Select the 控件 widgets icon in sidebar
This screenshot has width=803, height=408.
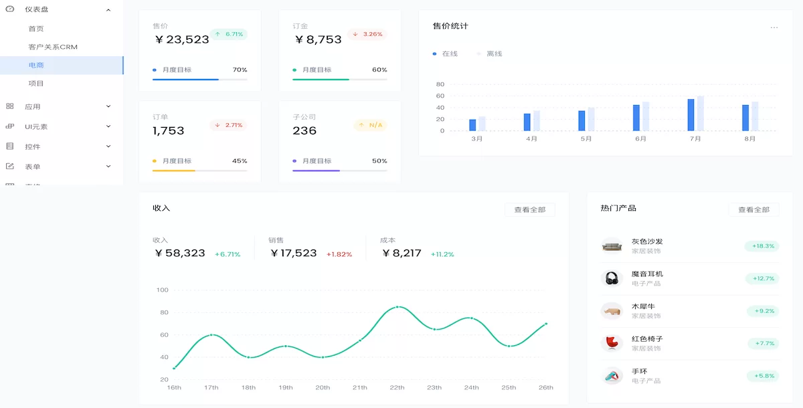9,146
